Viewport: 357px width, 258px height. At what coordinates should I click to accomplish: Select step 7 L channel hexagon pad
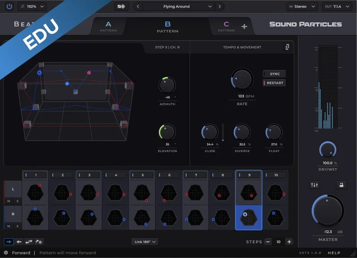click(195, 193)
